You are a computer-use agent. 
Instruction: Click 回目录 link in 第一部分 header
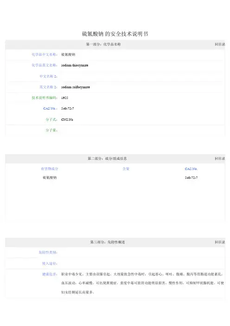pos(220,44)
